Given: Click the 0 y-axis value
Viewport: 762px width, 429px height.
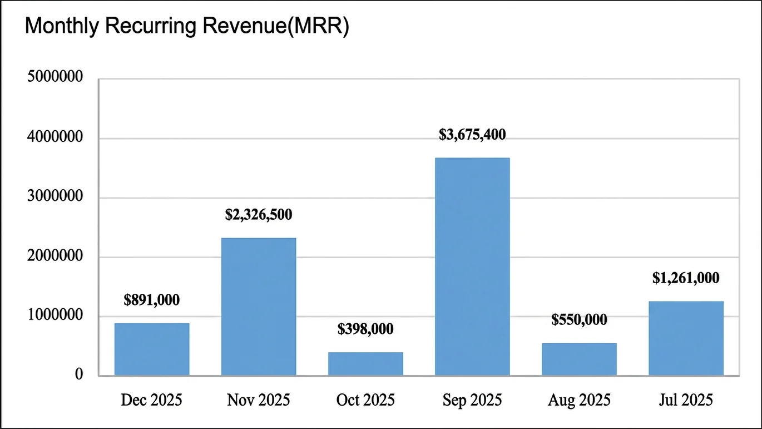Looking at the screenshot, I should [x=79, y=375].
